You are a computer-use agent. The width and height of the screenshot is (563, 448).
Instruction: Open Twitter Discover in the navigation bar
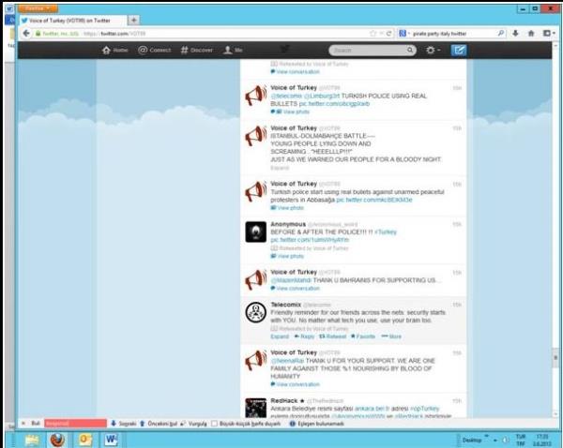coord(197,51)
